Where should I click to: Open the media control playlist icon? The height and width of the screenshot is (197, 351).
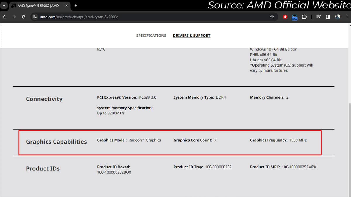[319, 17]
